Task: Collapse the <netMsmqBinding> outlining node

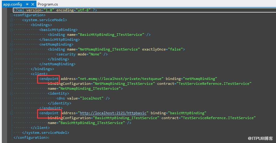Action: click(x=11, y=44)
